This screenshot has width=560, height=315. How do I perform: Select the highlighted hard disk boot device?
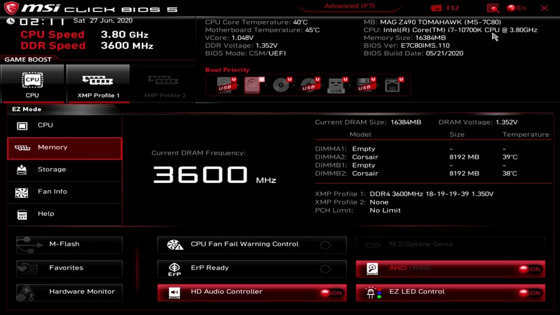click(x=253, y=85)
